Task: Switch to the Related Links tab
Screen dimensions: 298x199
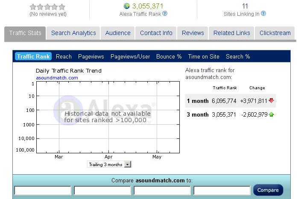Action: [231, 33]
